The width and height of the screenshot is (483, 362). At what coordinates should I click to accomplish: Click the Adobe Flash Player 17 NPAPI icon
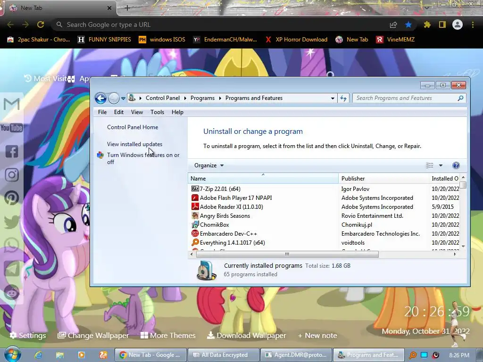pos(195,198)
